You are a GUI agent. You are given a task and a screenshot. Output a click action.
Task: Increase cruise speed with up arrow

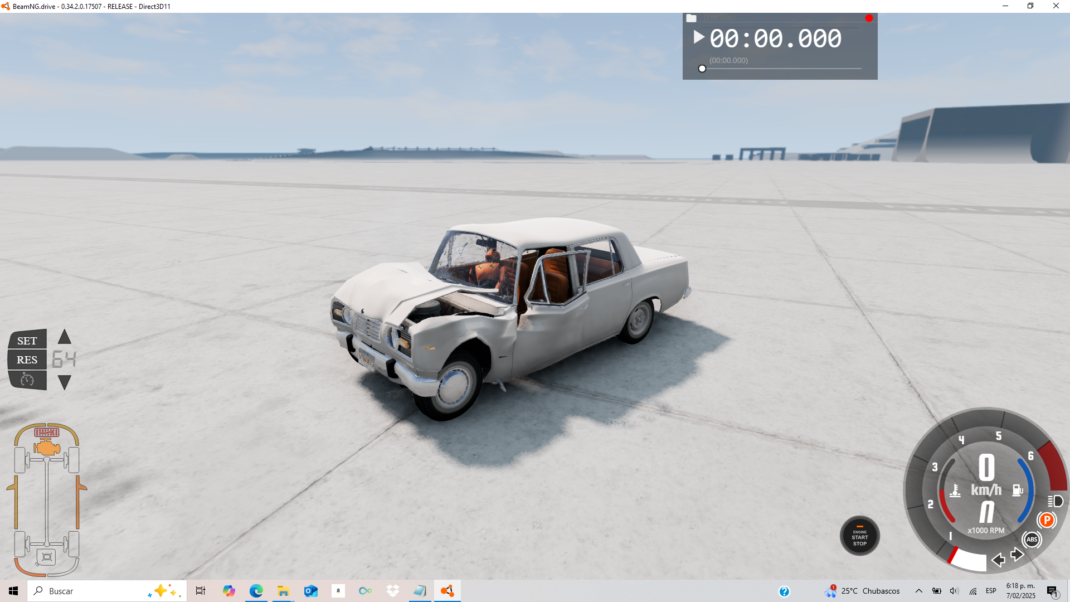click(x=65, y=337)
